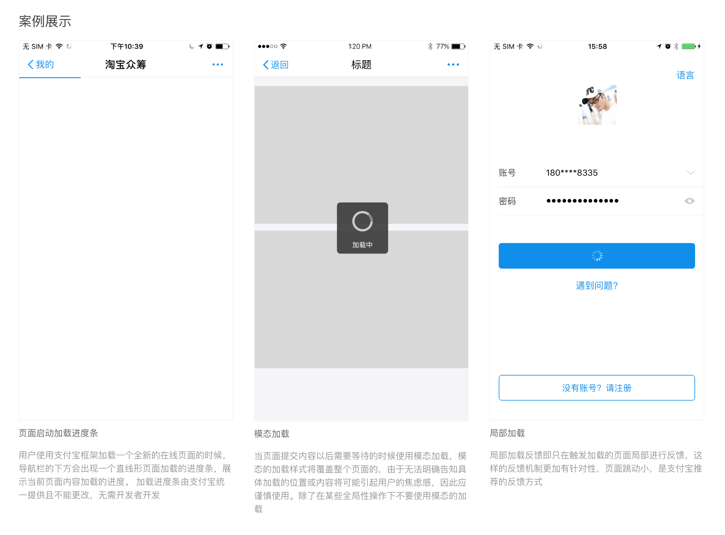
Task: Tap the 加载中 loading spinner box
Action: [x=362, y=228]
